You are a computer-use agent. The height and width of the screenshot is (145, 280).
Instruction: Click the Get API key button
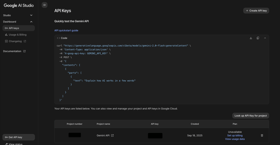pyautogui.click(x=19, y=137)
